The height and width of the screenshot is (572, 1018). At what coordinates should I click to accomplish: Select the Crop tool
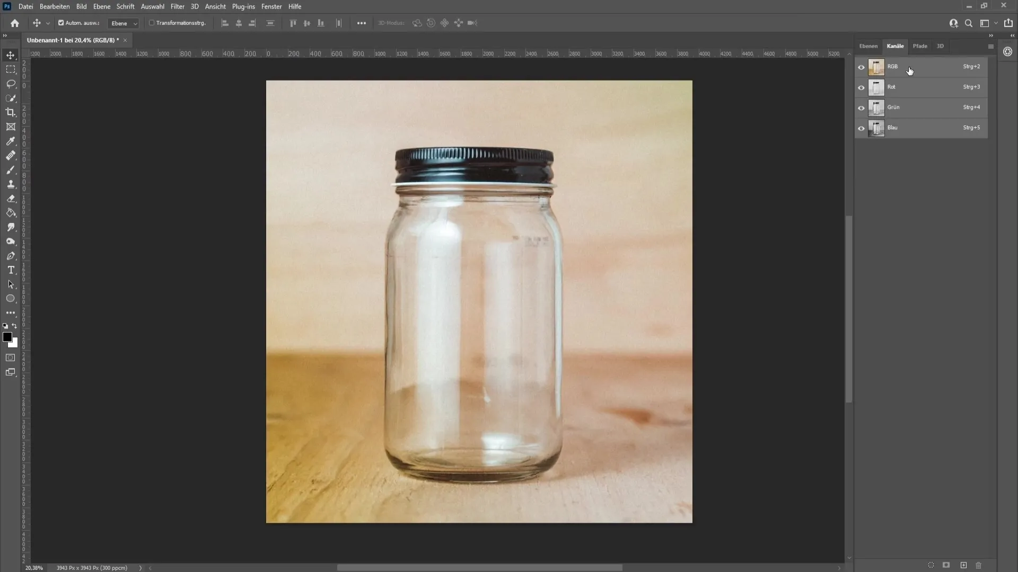(11, 112)
